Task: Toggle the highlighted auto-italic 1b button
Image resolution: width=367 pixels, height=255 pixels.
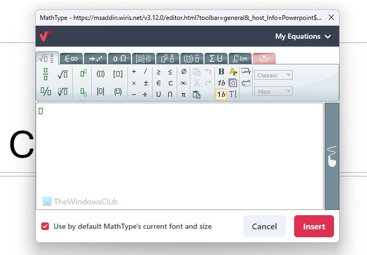Action: click(x=221, y=94)
